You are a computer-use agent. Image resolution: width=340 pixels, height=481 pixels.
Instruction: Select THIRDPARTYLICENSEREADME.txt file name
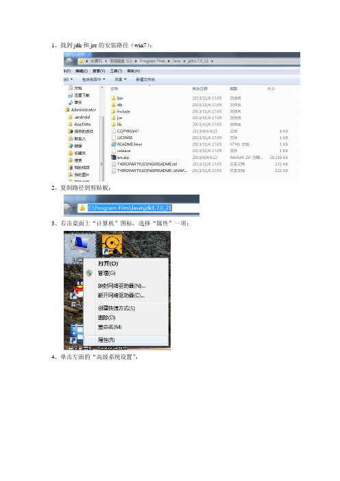pos(147,164)
